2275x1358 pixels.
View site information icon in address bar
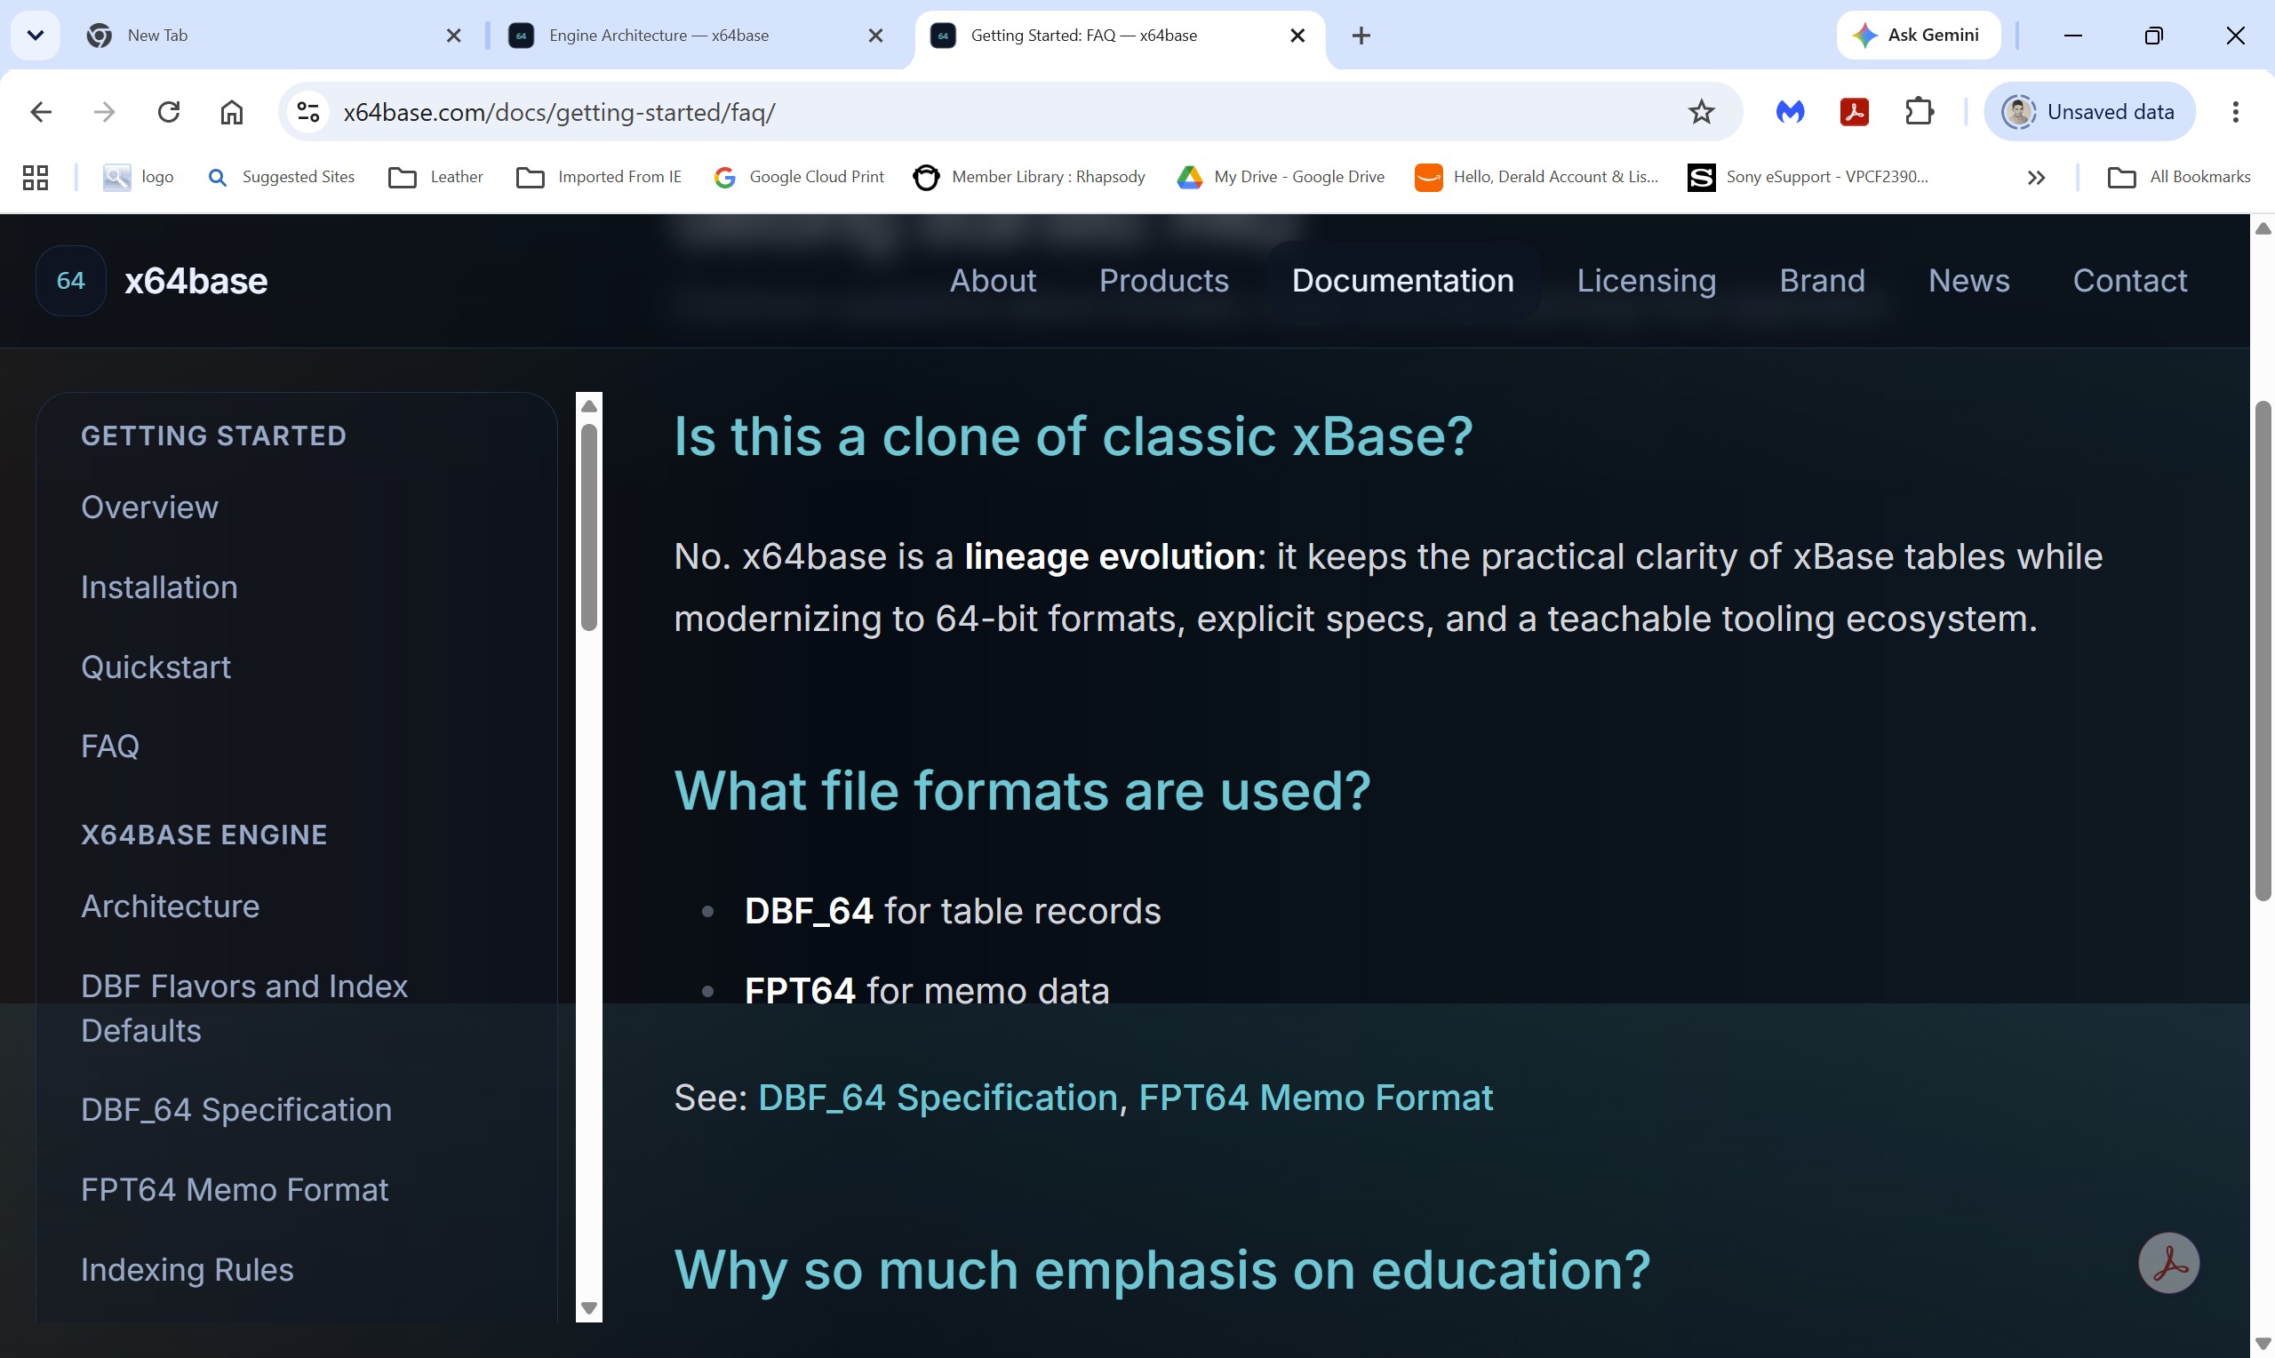pyautogui.click(x=308, y=112)
